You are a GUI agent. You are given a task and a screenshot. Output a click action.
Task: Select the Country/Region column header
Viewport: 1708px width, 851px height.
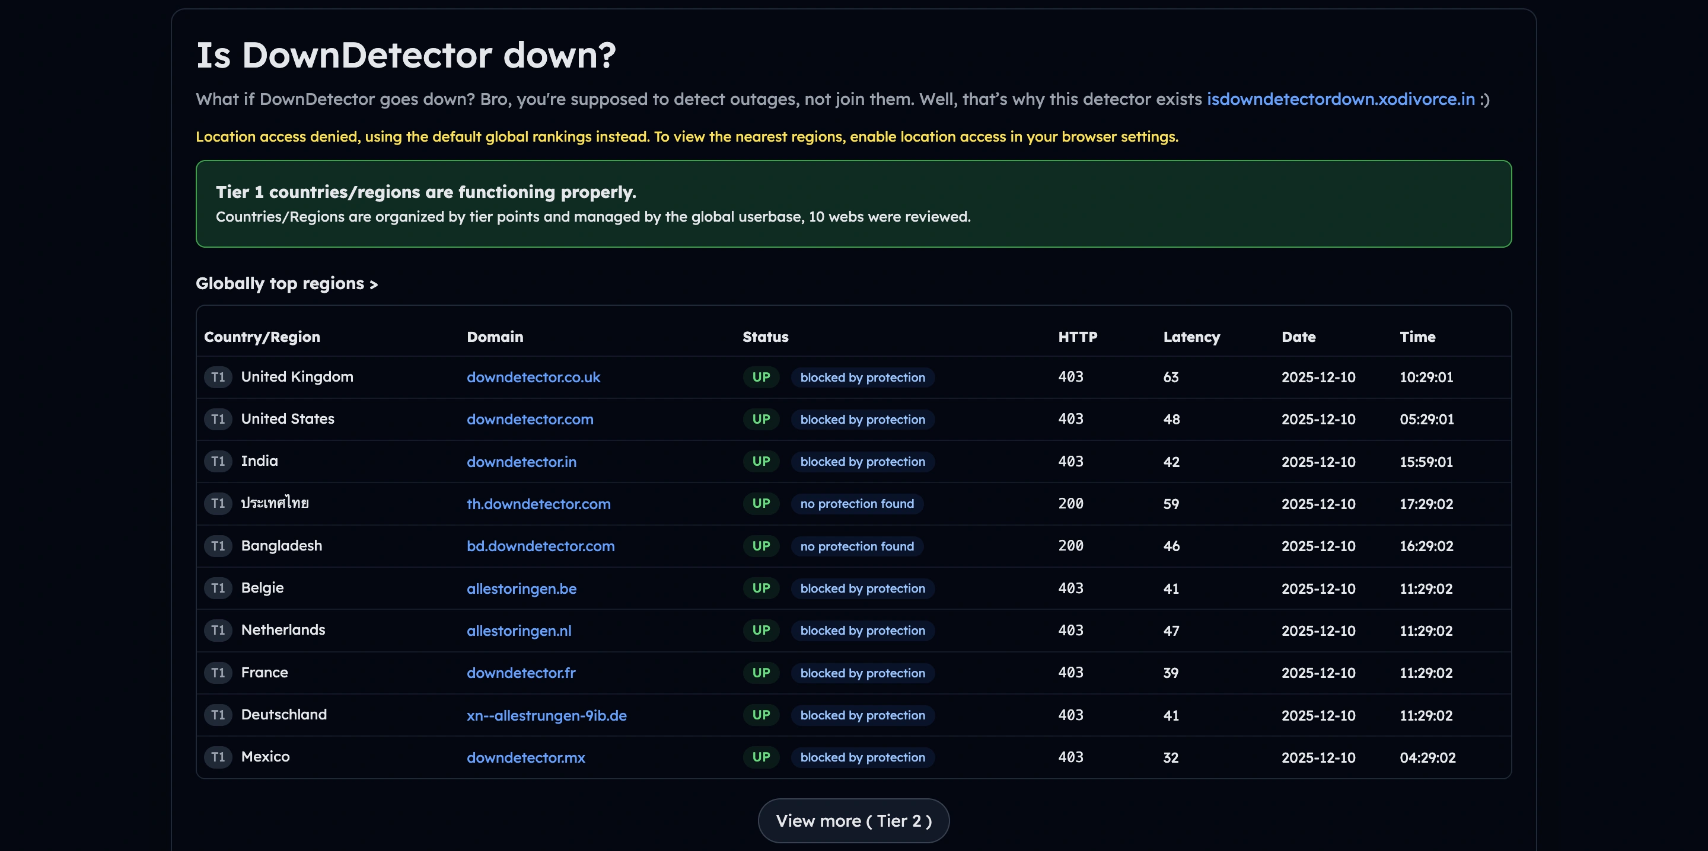262,337
